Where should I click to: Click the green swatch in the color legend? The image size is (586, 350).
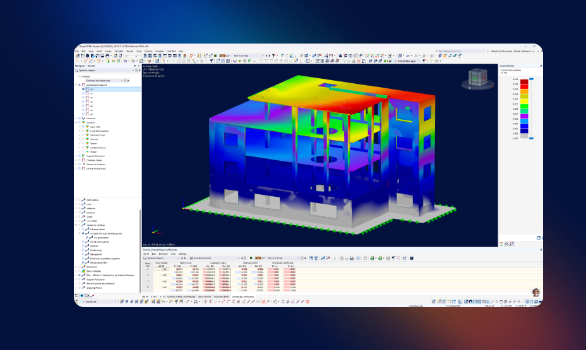(524, 107)
